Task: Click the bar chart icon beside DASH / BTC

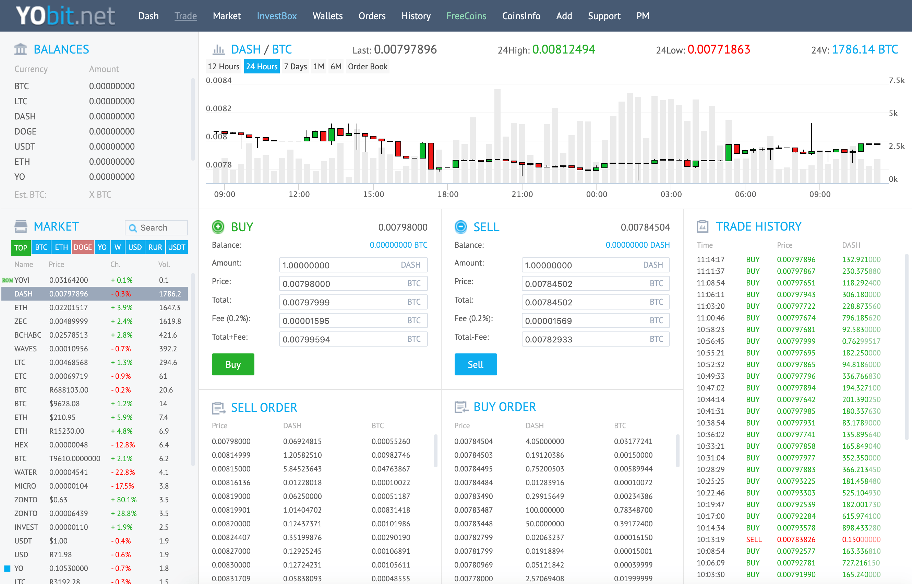Action: [218, 49]
